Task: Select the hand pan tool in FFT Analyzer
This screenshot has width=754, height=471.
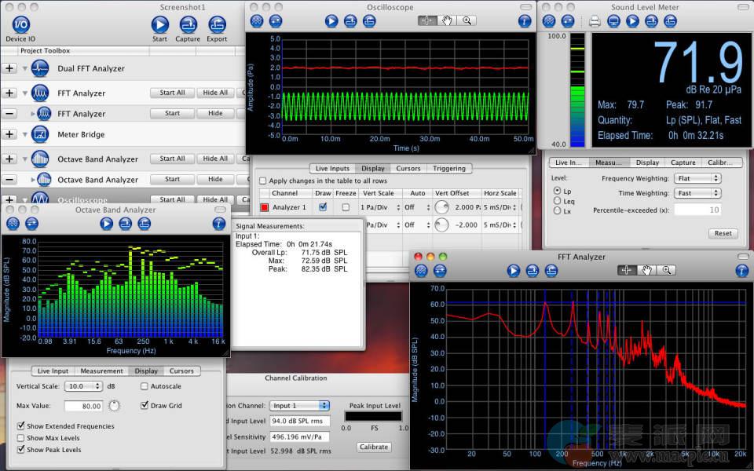Action: 646,270
